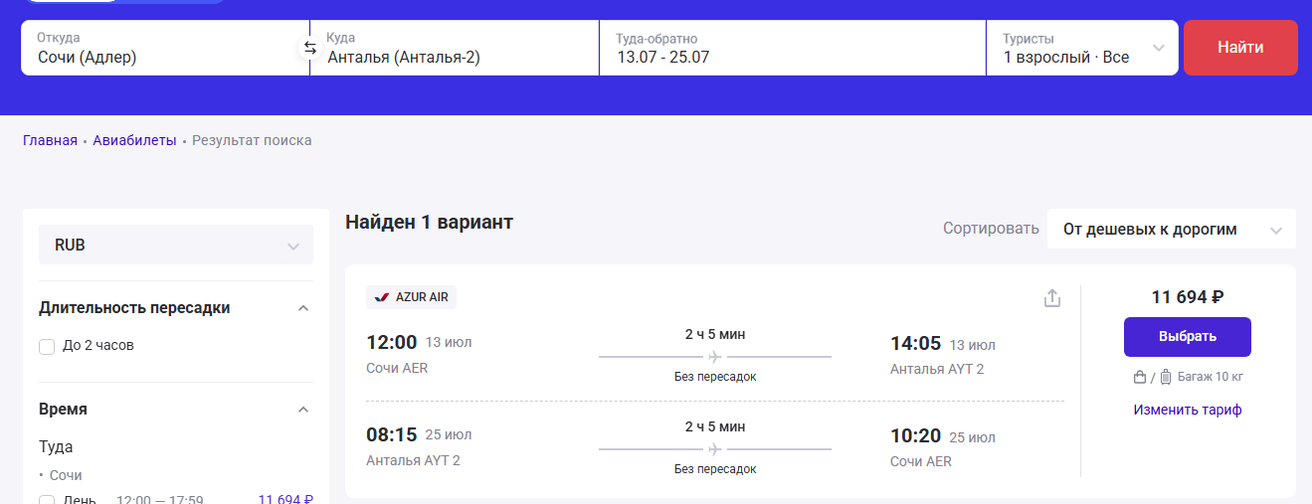Click the Куда field with Анталья (Анталья-2)
1312x504 pixels.
[455, 48]
